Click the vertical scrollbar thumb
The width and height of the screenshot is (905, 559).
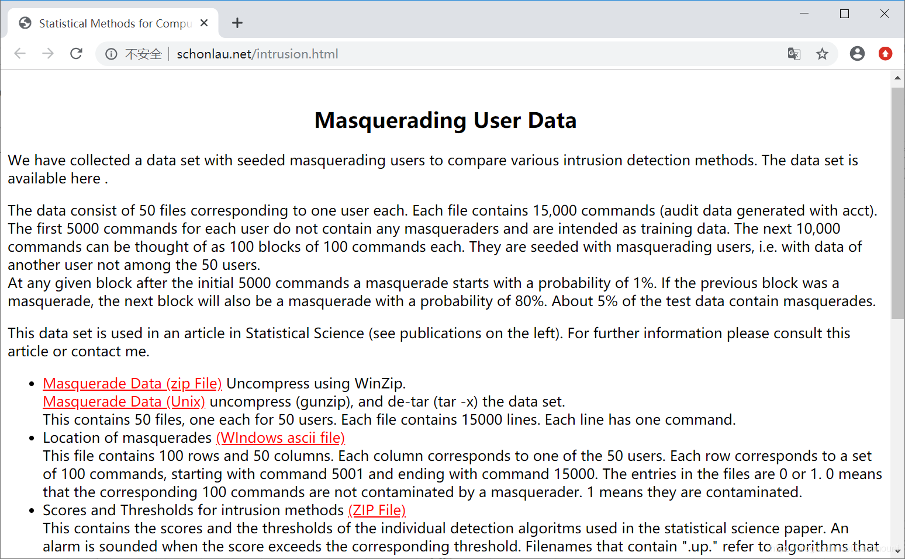click(x=897, y=203)
